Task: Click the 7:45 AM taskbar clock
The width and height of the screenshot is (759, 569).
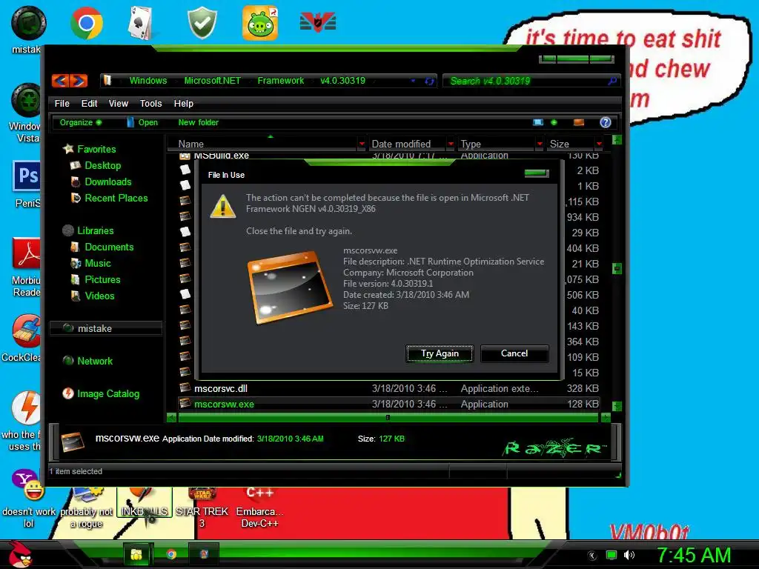Action: coord(693,555)
